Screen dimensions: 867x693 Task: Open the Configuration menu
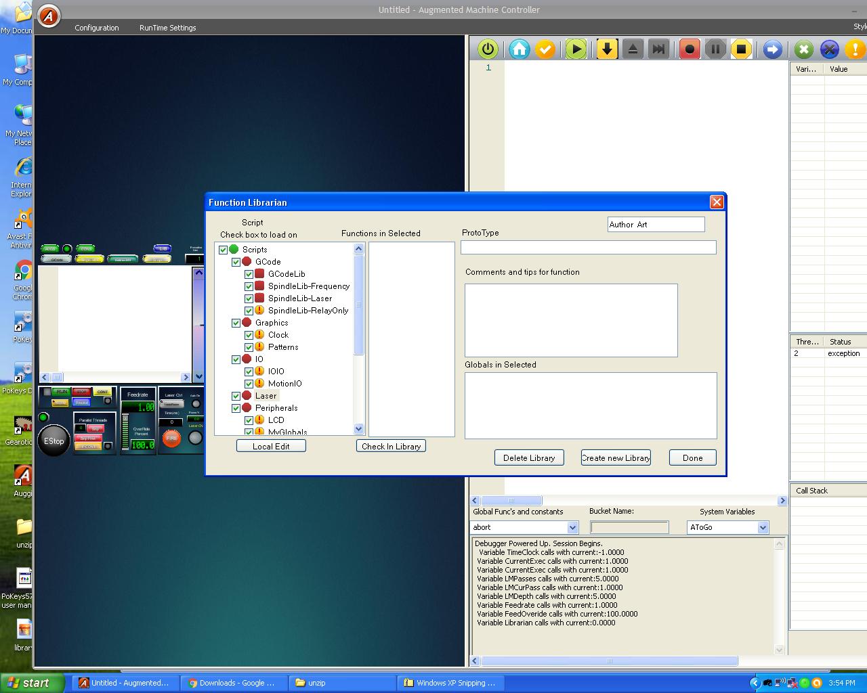[97, 28]
